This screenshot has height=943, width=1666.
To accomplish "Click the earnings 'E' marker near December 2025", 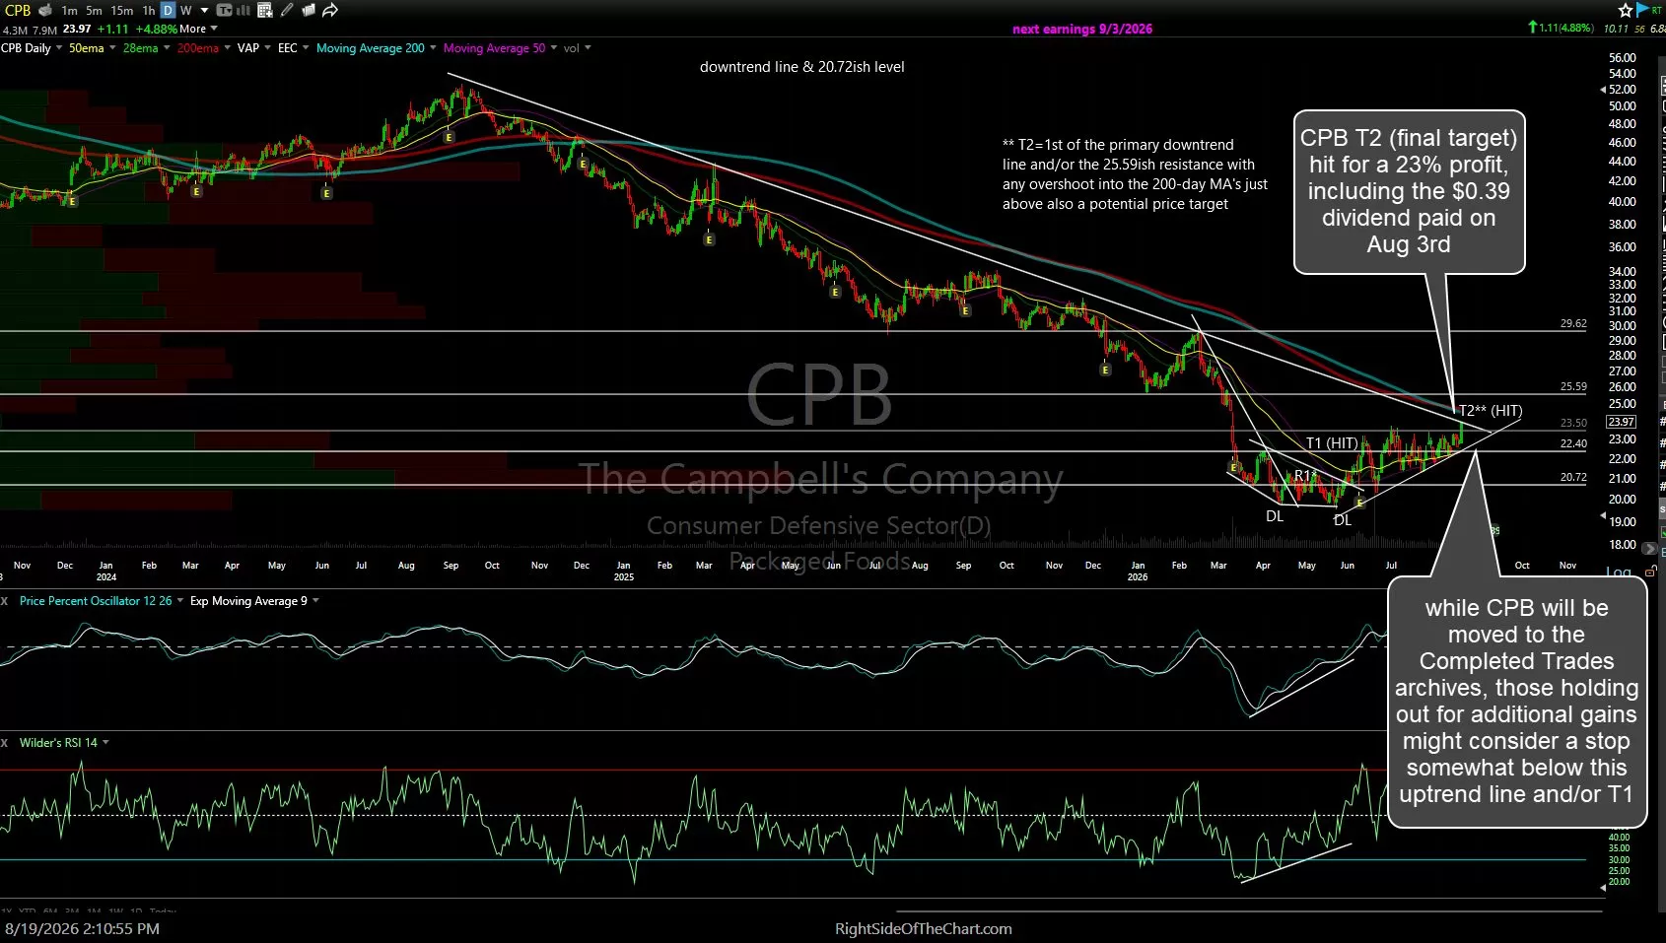I will tap(1105, 370).
